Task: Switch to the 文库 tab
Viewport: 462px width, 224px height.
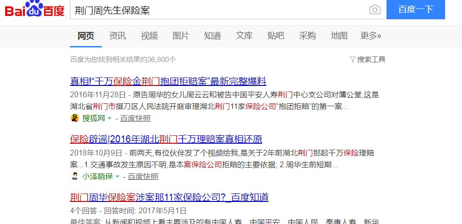Action: tap(244, 36)
